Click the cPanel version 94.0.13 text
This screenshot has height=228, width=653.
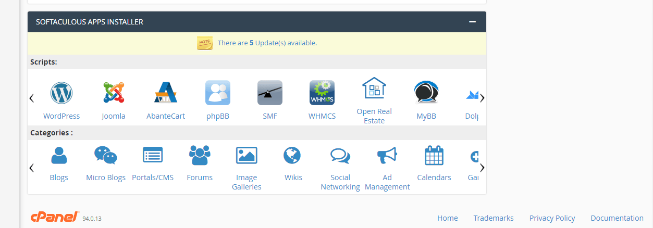(x=92, y=219)
